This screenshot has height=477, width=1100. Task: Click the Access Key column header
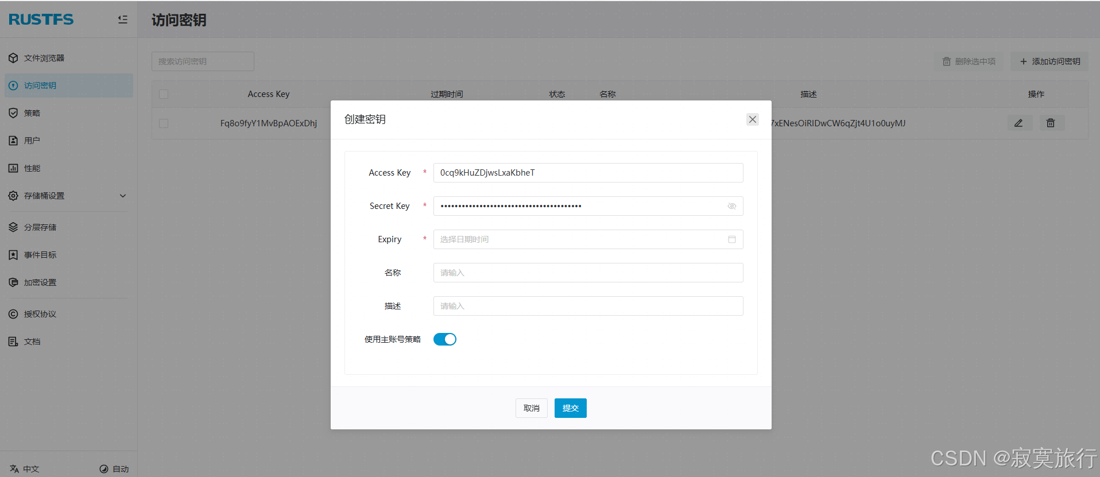[269, 94]
